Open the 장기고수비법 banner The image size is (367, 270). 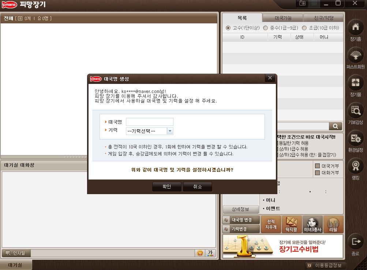283,246
